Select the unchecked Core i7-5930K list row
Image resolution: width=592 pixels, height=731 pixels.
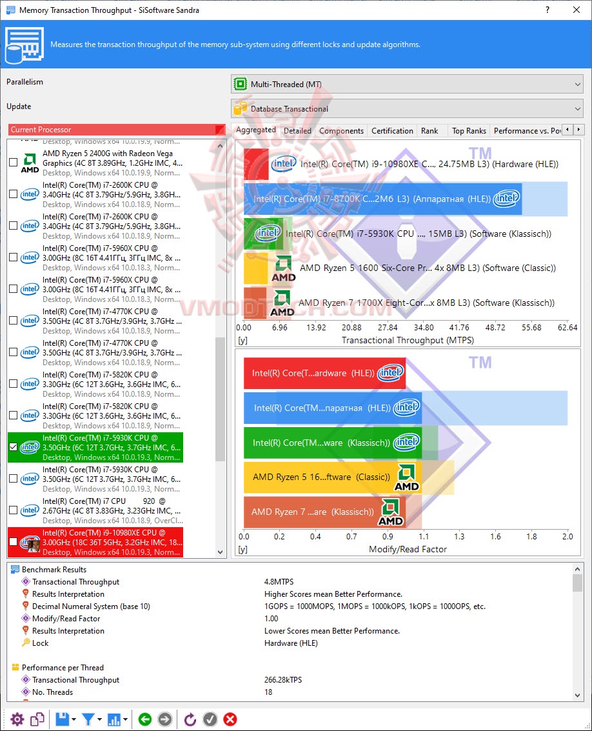(x=95, y=479)
